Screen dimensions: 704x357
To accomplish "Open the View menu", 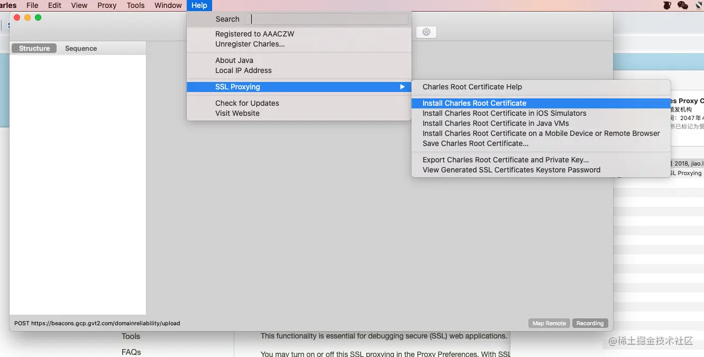I will 79,5.
